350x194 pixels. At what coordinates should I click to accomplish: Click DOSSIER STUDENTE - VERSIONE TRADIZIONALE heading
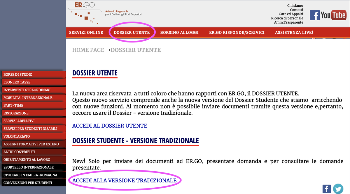(136, 141)
